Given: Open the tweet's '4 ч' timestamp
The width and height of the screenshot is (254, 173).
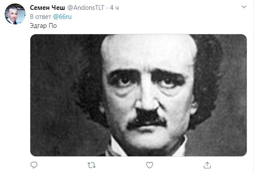Looking at the screenshot, I should 114,8.
